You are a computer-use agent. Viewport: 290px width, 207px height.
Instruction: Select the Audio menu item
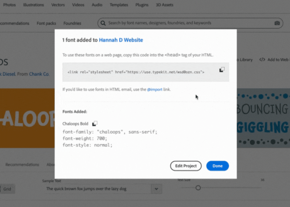click(x=97, y=5)
